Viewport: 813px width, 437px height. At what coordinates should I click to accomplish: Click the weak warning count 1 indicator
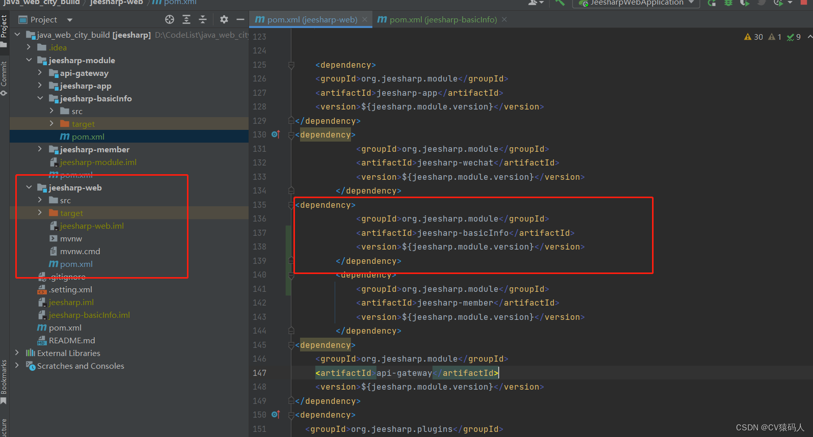pos(775,37)
